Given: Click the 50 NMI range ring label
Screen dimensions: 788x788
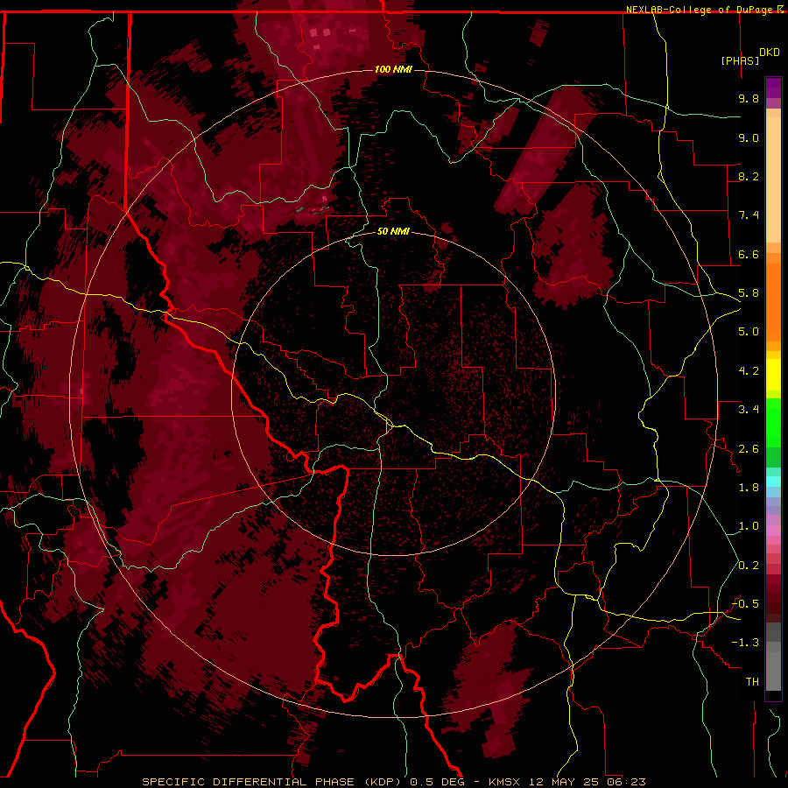Looking at the screenshot, I should [x=393, y=231].
